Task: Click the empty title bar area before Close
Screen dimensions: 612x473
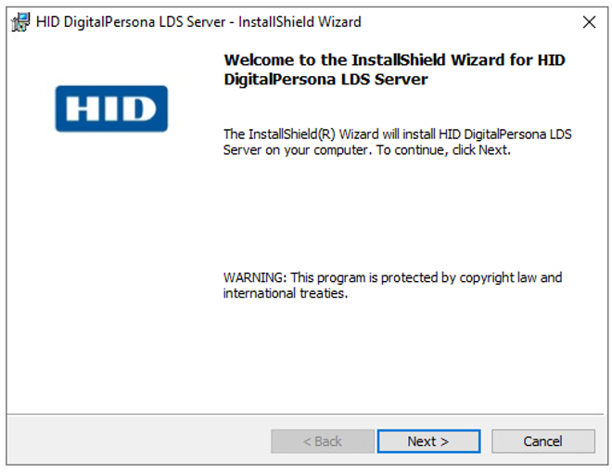Action: coord(482,21)
